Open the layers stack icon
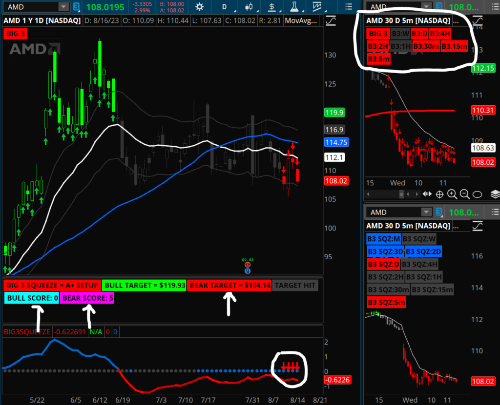The width and height of the screenshot is (500, 405). 495,194
